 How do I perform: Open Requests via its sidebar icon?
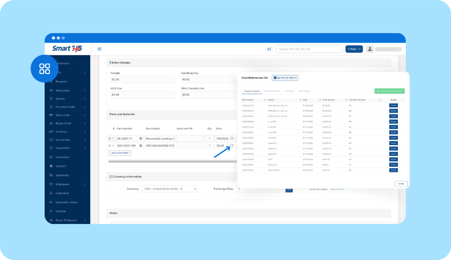[x=51, y=82]
